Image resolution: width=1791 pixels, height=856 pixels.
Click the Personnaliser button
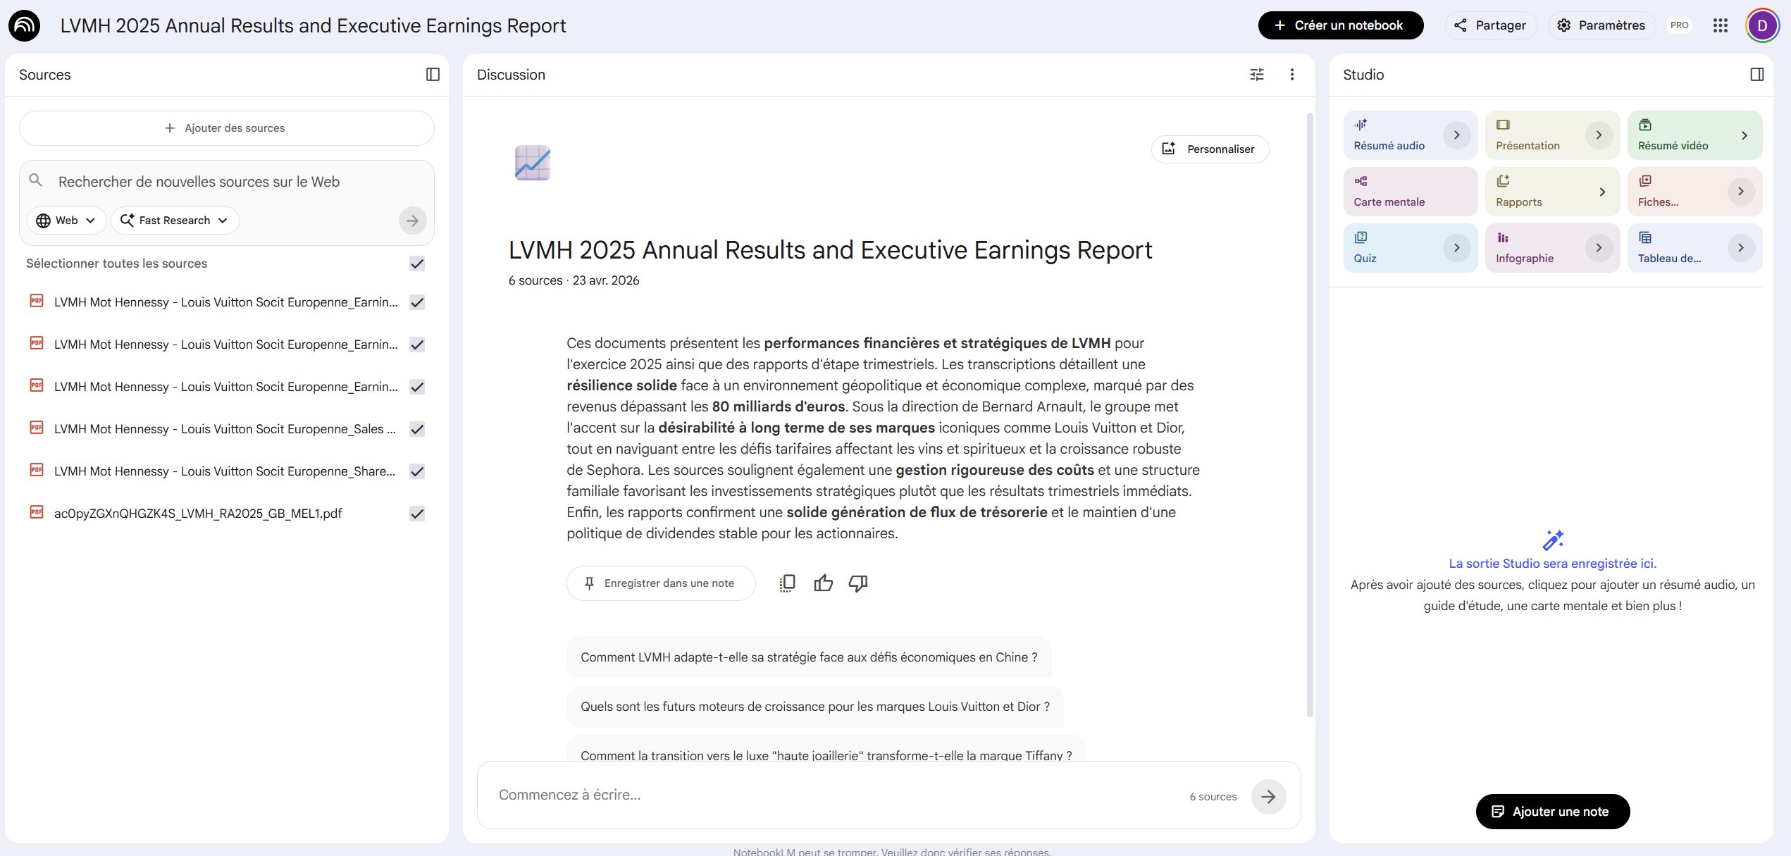(1209, 149)
